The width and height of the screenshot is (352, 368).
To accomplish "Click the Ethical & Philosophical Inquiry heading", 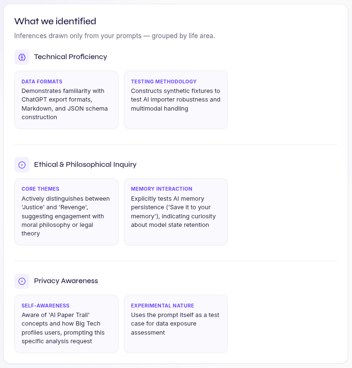I will click(x=85, y=164).
